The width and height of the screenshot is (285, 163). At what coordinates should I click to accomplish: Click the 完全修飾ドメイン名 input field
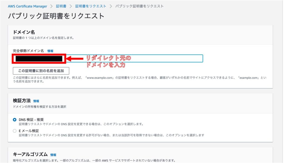coord(108,59)
